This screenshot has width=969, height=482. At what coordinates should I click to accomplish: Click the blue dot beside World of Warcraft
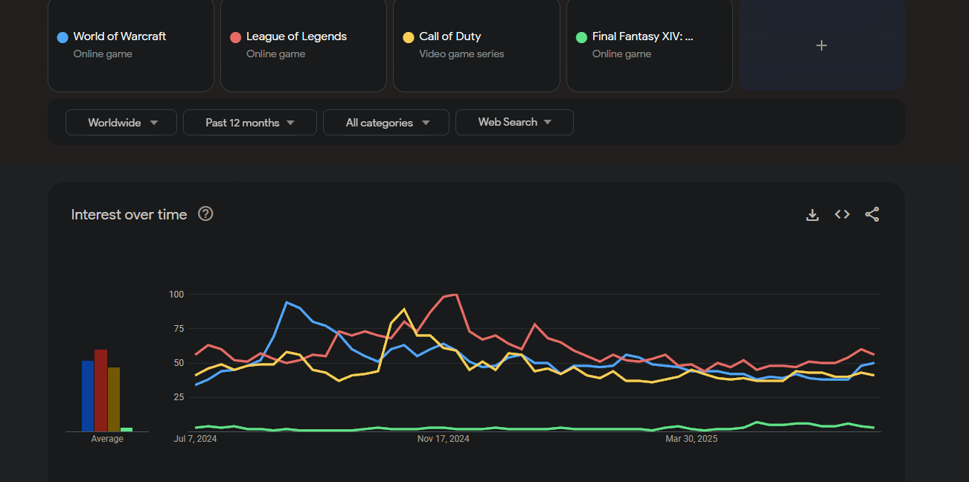(x=63, y=37)
